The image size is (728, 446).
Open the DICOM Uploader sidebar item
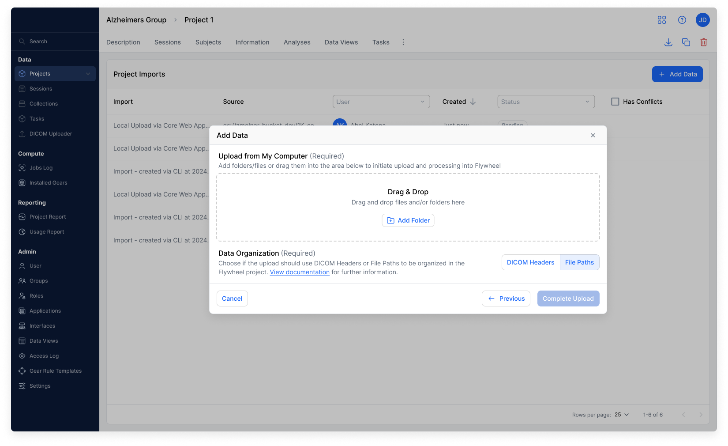click(55, 134)
